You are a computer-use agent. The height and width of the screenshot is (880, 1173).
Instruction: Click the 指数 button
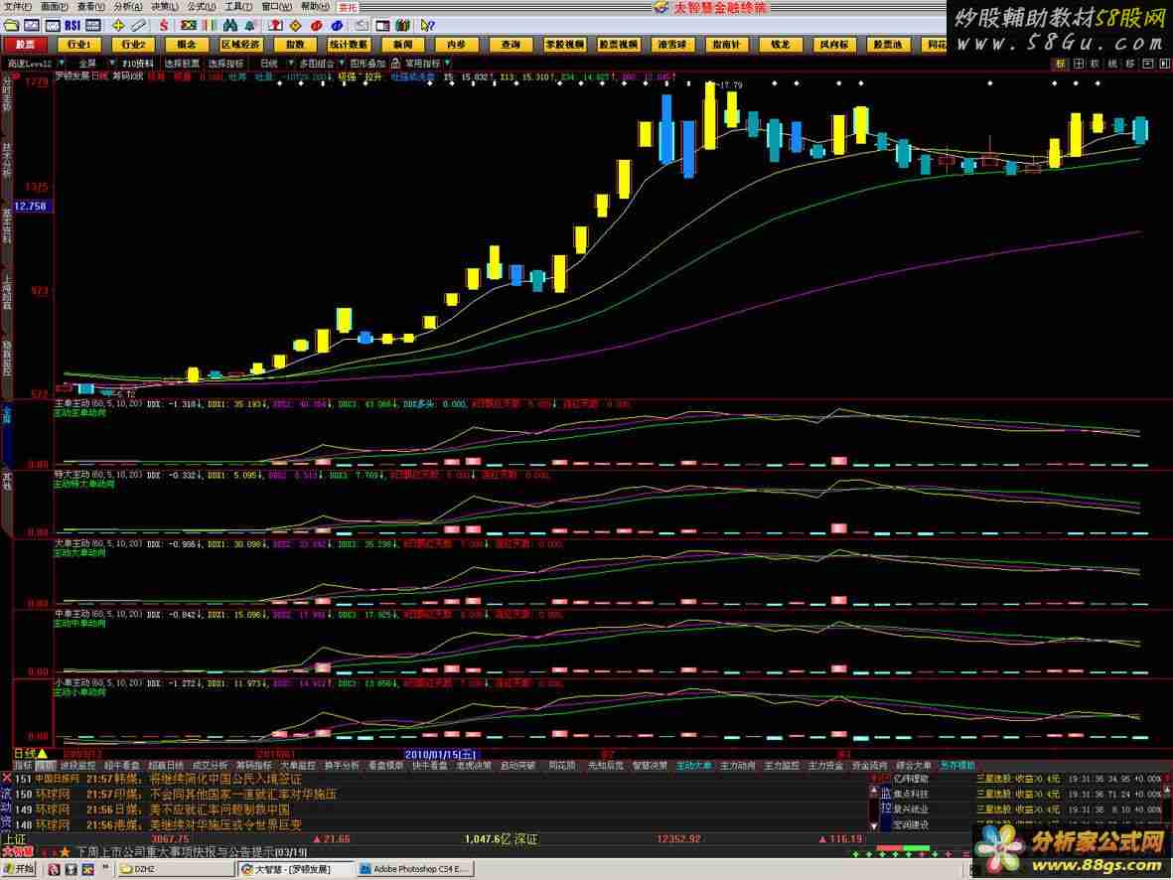[x=295, y=45]
